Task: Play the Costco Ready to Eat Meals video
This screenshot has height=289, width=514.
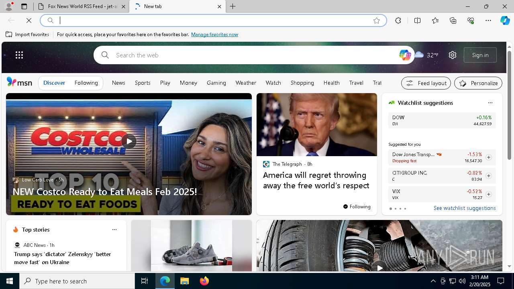Action: point(129,141)
